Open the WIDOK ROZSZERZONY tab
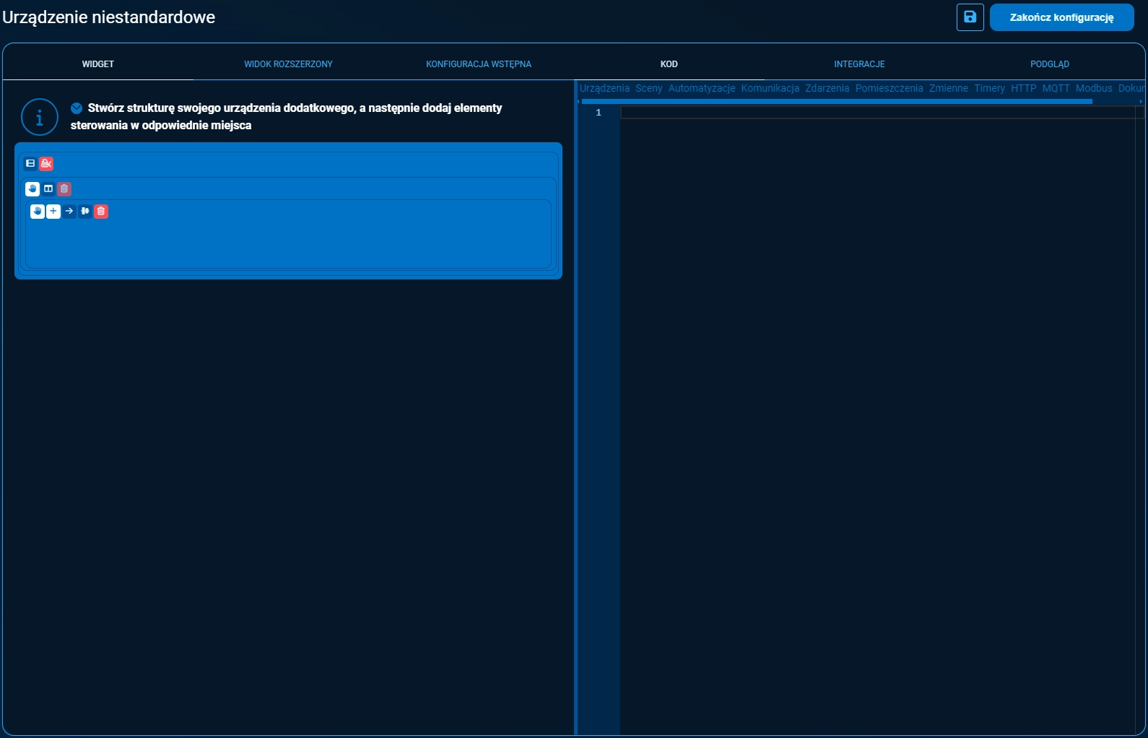Screen dimensions: 1148x738 288,64
